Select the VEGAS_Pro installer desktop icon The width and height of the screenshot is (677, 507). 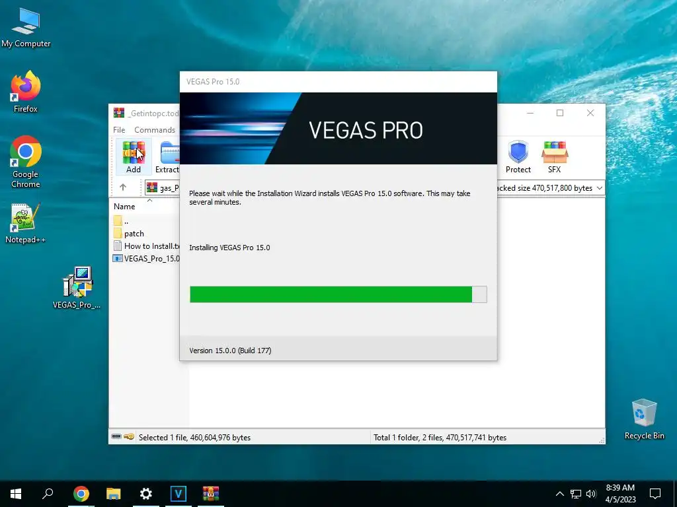pos(77,287)
